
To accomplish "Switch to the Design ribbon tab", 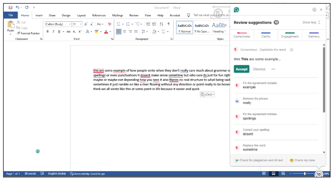I will tap(66, 15).
